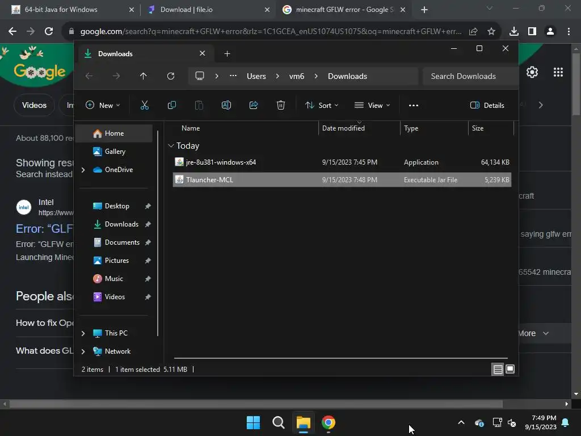Unpin Downloads via its pin icon

pos(148,224)
